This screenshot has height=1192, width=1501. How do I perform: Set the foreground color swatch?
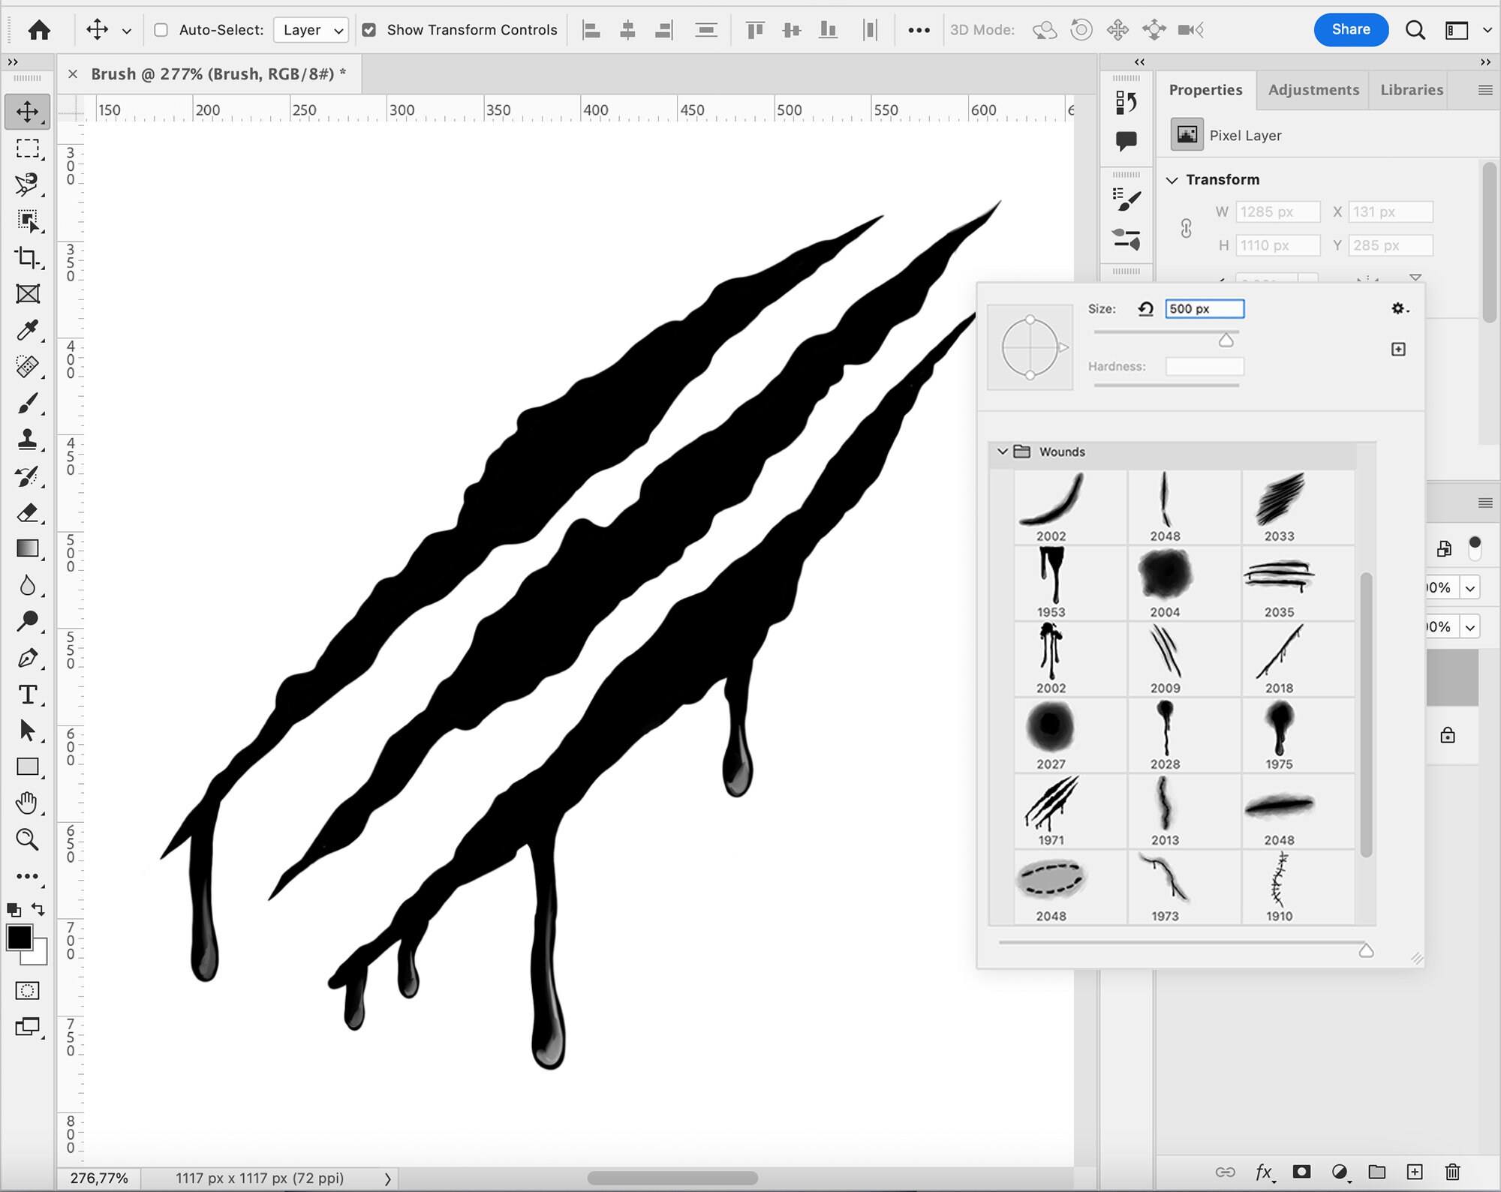click(x=19, y=938)
